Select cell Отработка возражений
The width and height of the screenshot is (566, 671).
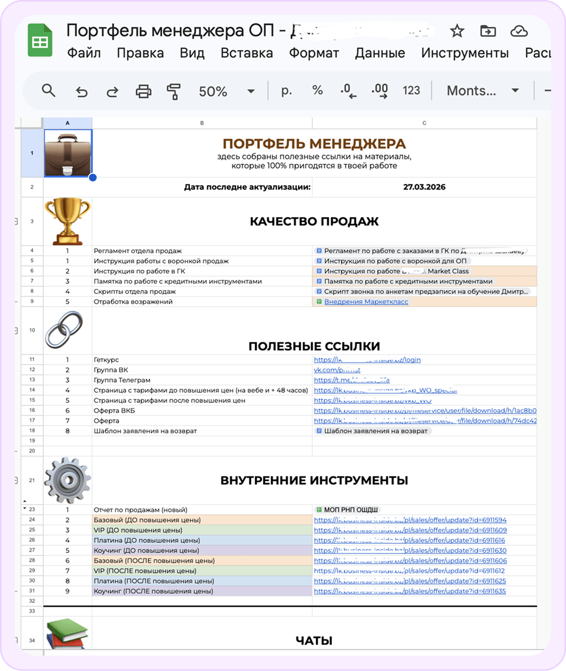(202, 301)
